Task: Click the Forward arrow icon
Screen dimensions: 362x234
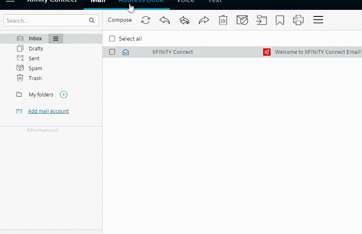Action: (204, 20)
